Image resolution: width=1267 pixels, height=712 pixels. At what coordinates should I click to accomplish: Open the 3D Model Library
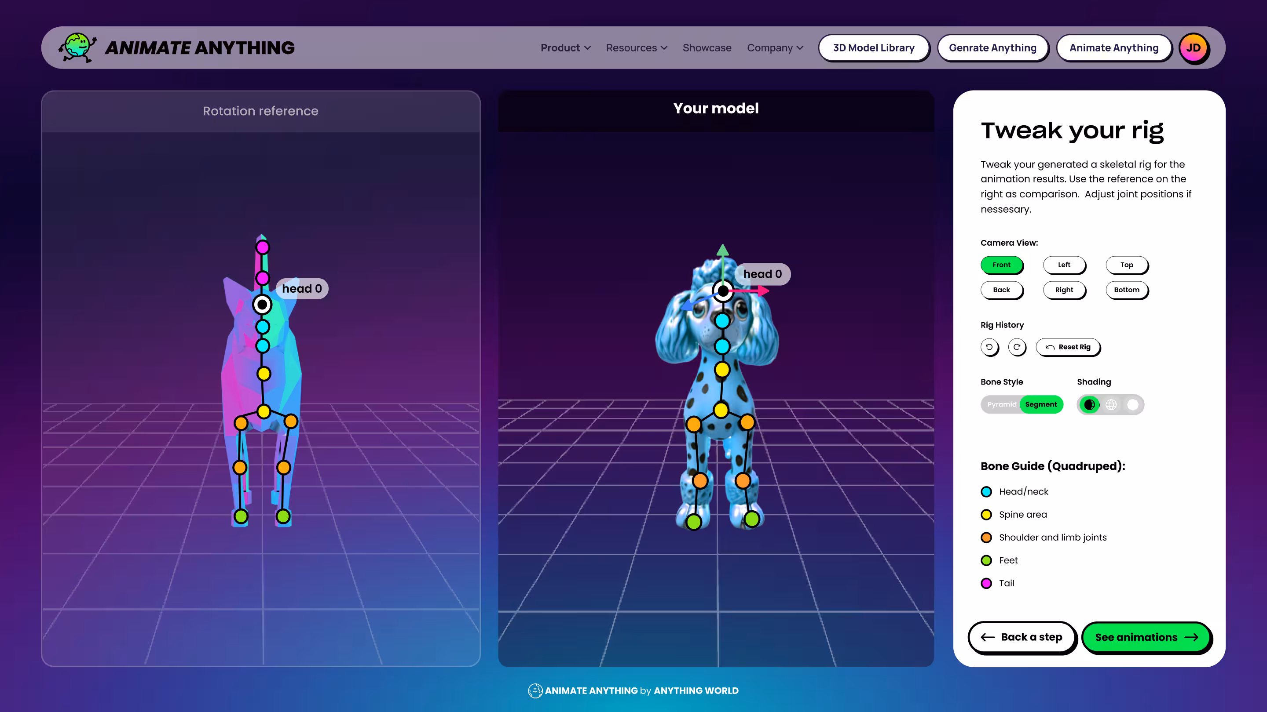[x=874, y=47]
